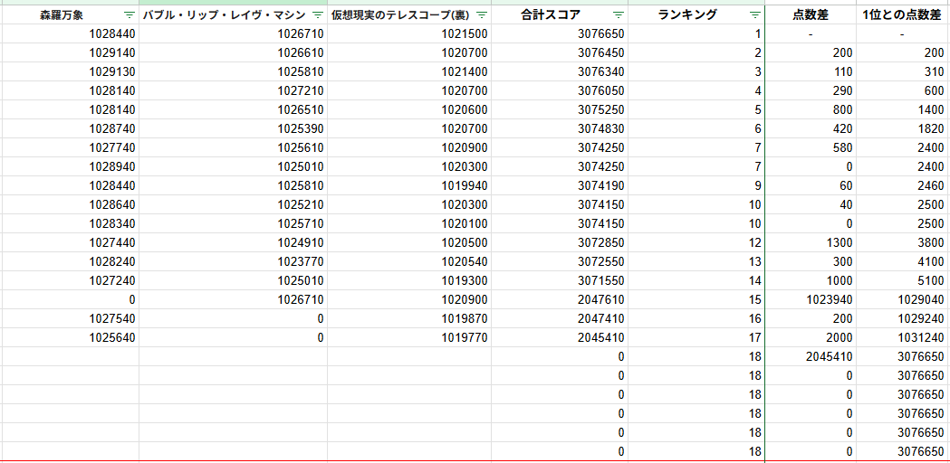Select the cell showing 1025640
The image size is (950, 463).
[70, 337]
